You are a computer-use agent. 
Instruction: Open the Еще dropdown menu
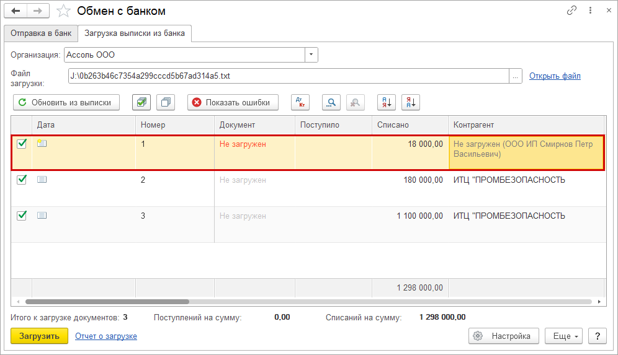[563, 336]
